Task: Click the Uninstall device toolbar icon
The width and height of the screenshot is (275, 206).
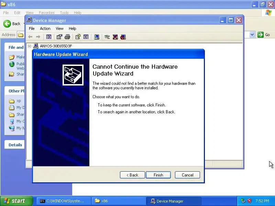Action: pos(115,37)
